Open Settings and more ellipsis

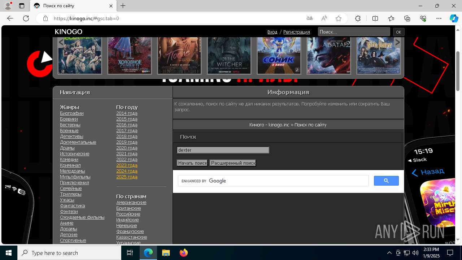point(439,18)
